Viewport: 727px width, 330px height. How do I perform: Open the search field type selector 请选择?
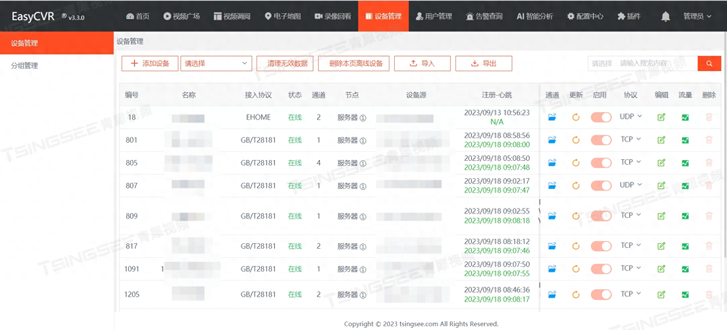click(602, 63)
